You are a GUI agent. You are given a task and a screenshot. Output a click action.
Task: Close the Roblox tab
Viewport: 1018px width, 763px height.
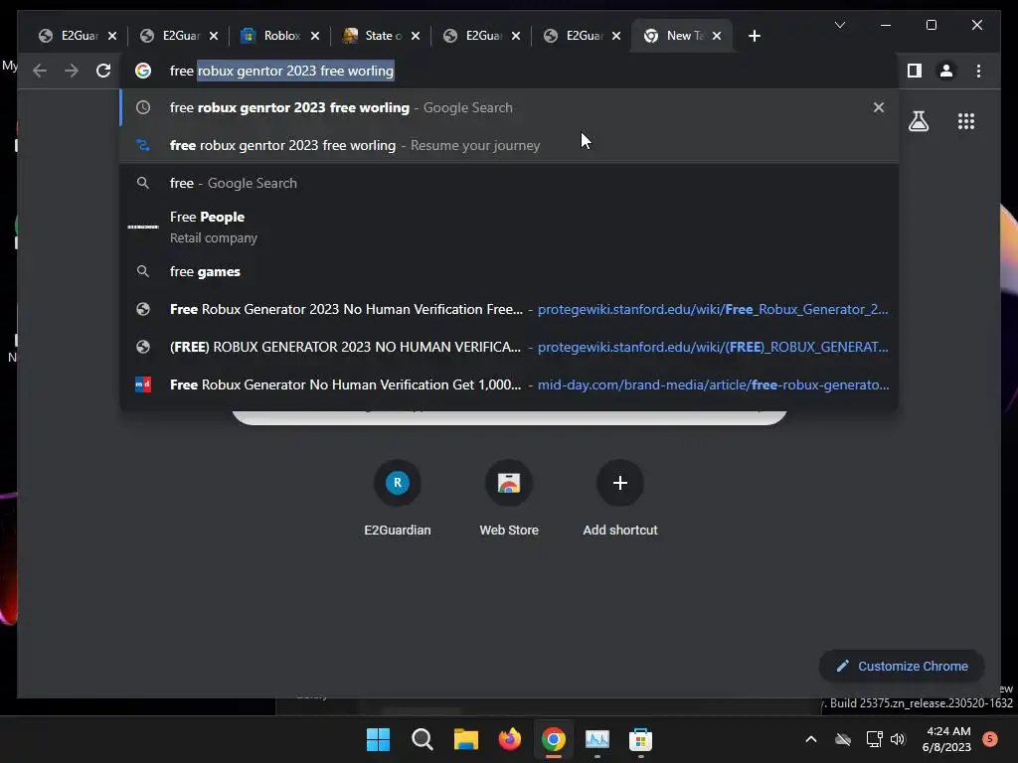(315, 36)
